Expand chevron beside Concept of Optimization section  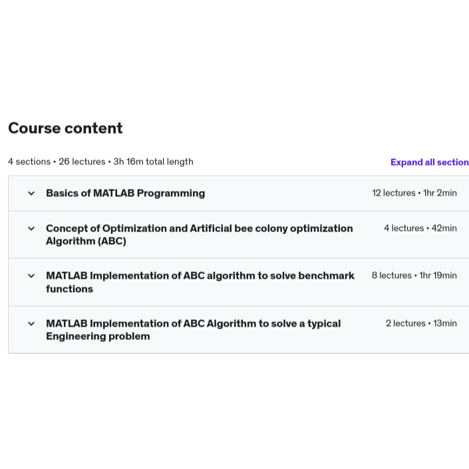tap(31, 229)
